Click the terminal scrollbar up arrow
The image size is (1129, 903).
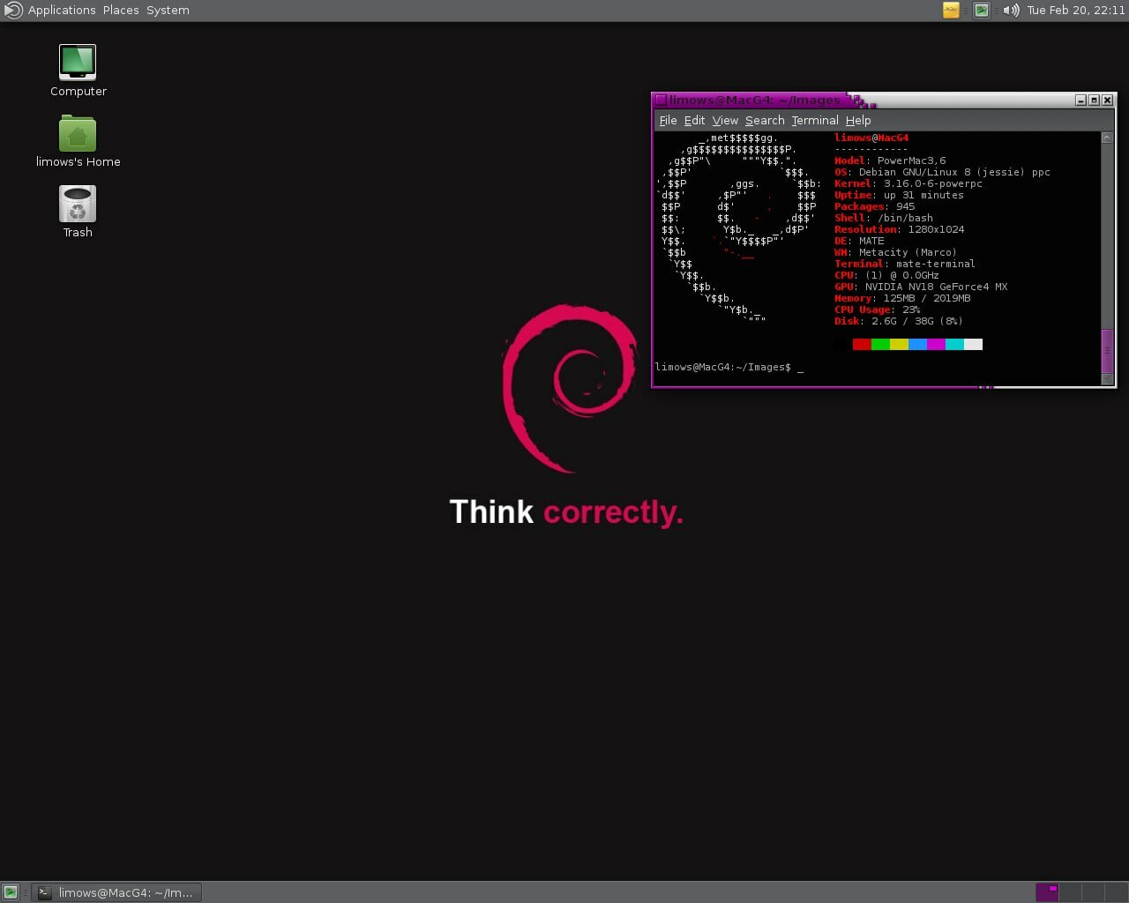click(1107, 138)
